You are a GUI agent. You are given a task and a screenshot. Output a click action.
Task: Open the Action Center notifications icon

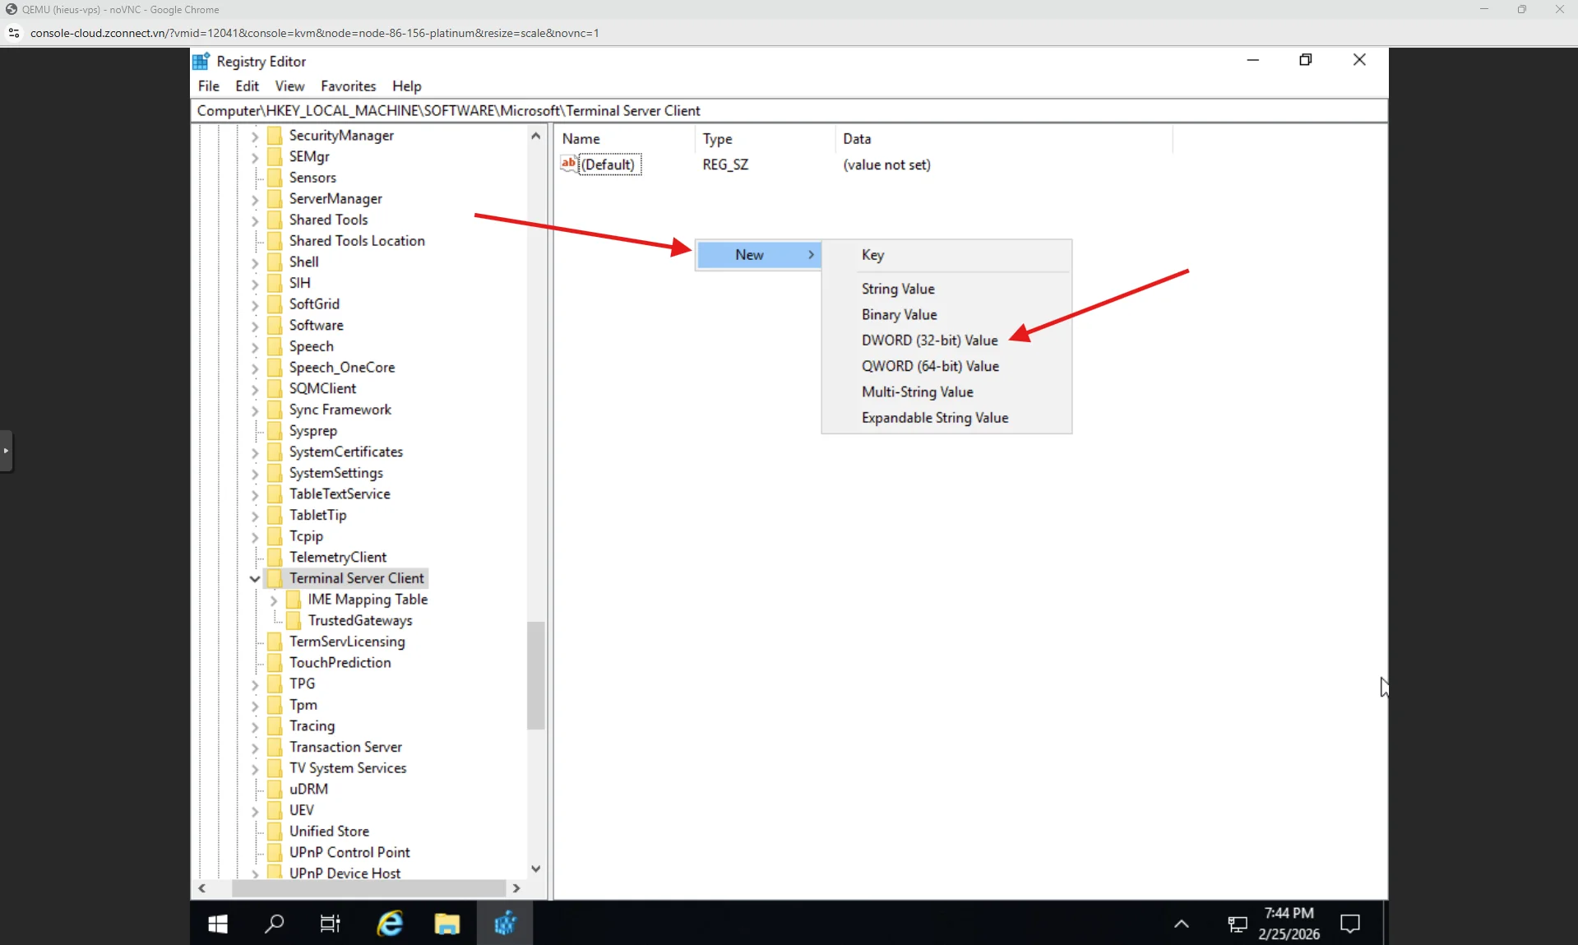(1350, 924)
